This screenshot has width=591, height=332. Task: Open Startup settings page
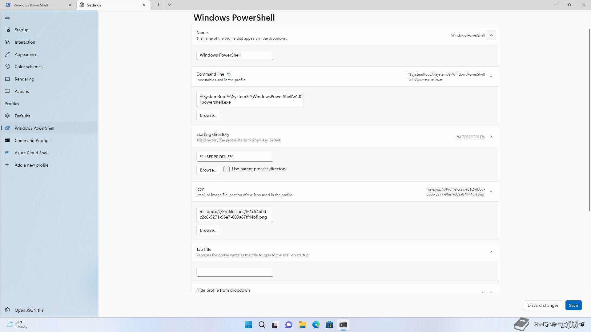point(49,30)
